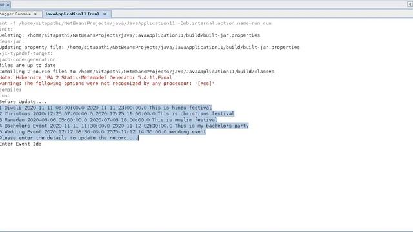
Task: Click the 'Please enter the details' line
Action: (69, 138)
